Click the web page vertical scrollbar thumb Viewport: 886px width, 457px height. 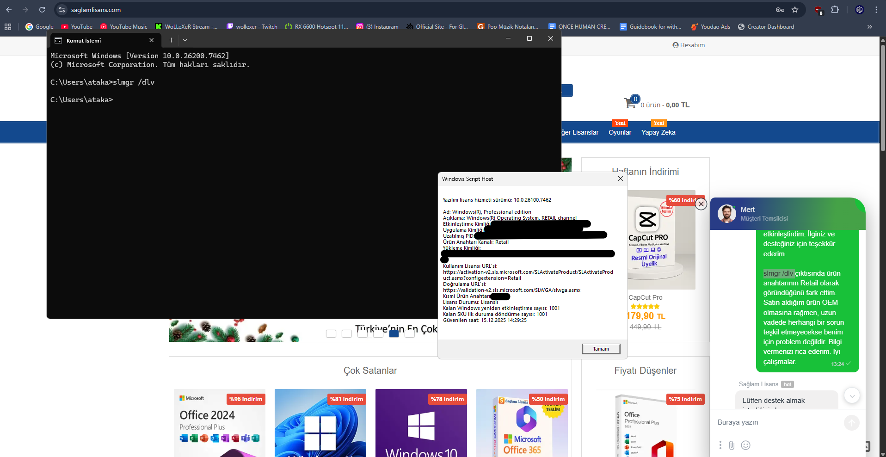[x=882, y=97]
